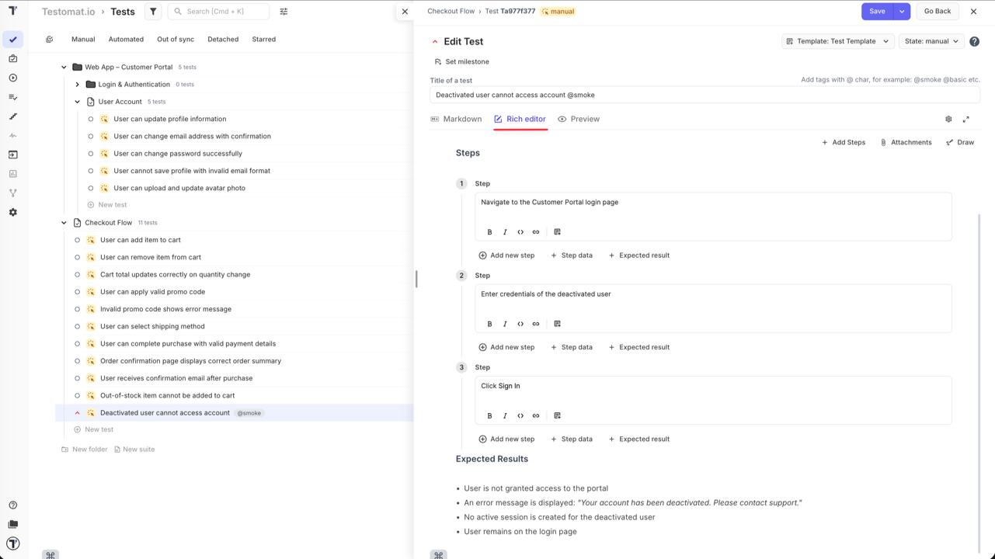Viewport: 995px width, 559px height.
Task: Collapse the Checkout Flow suite
Action: (64, 223)
